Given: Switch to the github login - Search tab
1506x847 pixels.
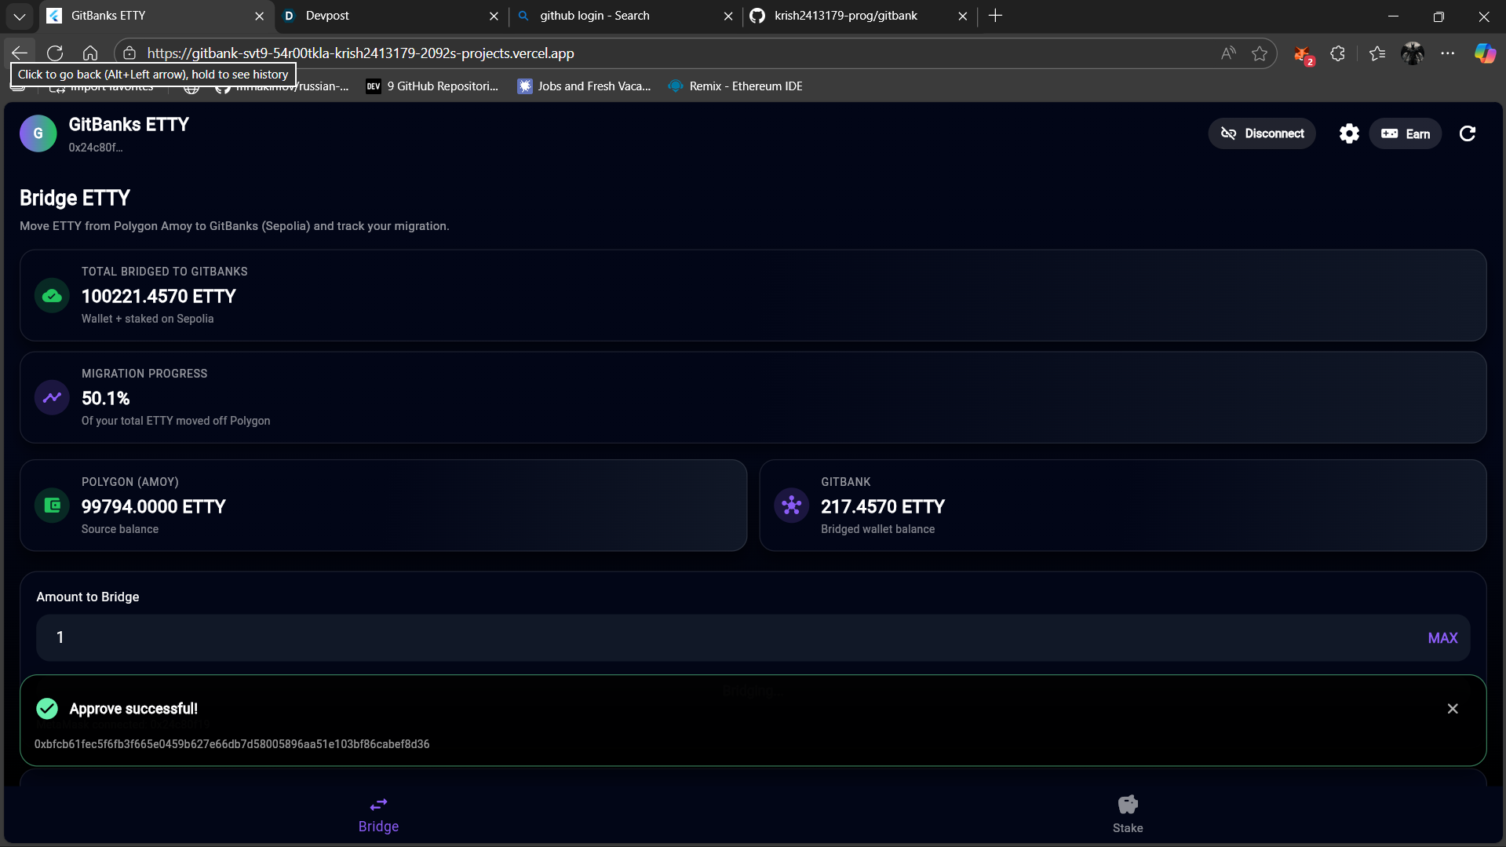Looking at the screenshot, I should click(x=625, y=16).
